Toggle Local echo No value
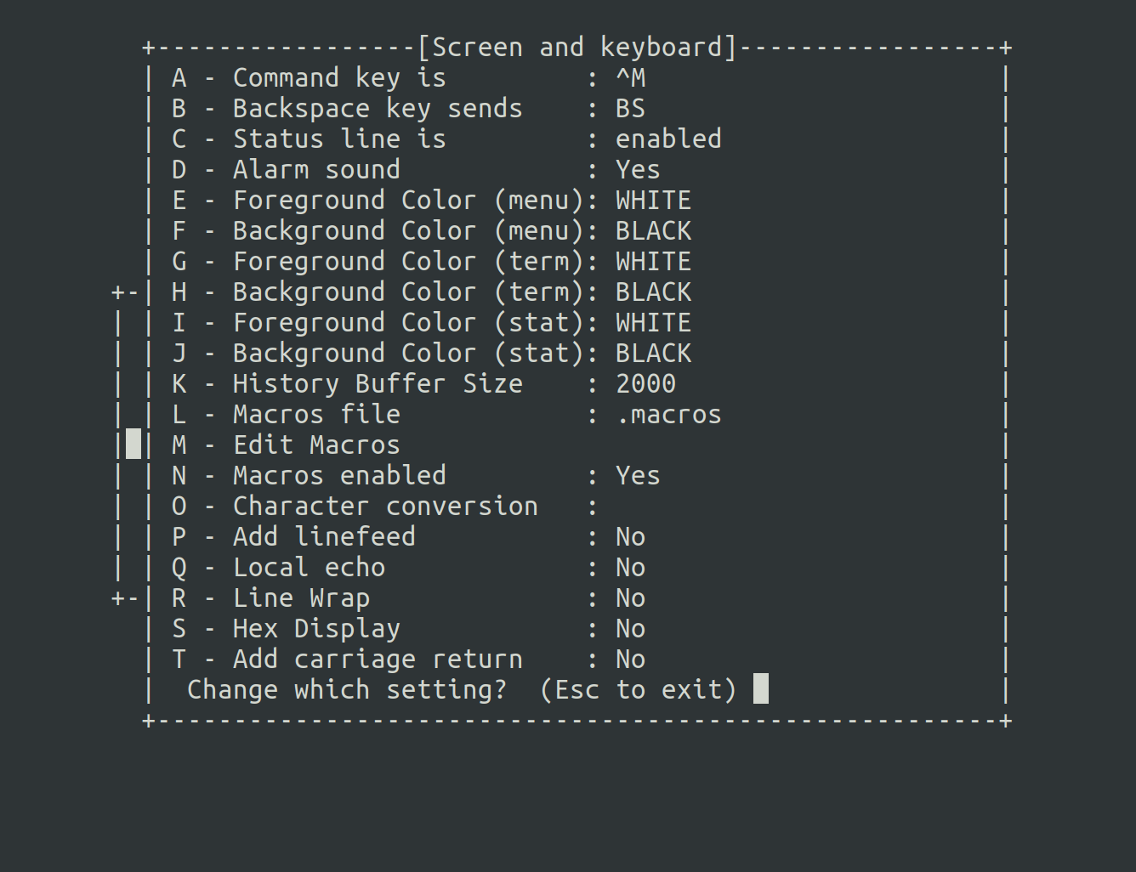The image size is (1136, 872). coord(629,568)
